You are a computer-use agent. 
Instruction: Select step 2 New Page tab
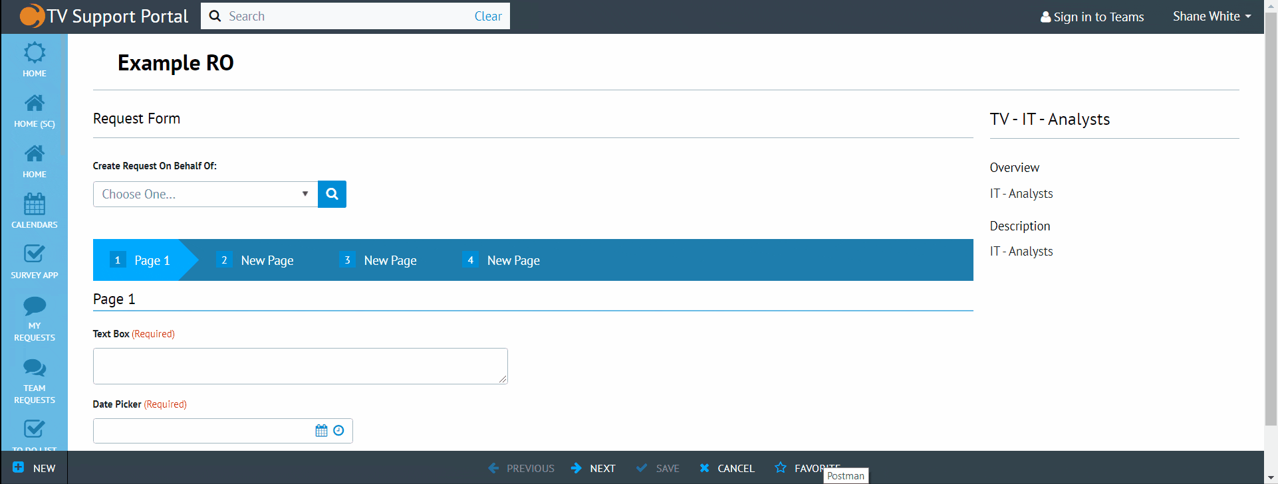click(256, 260)
